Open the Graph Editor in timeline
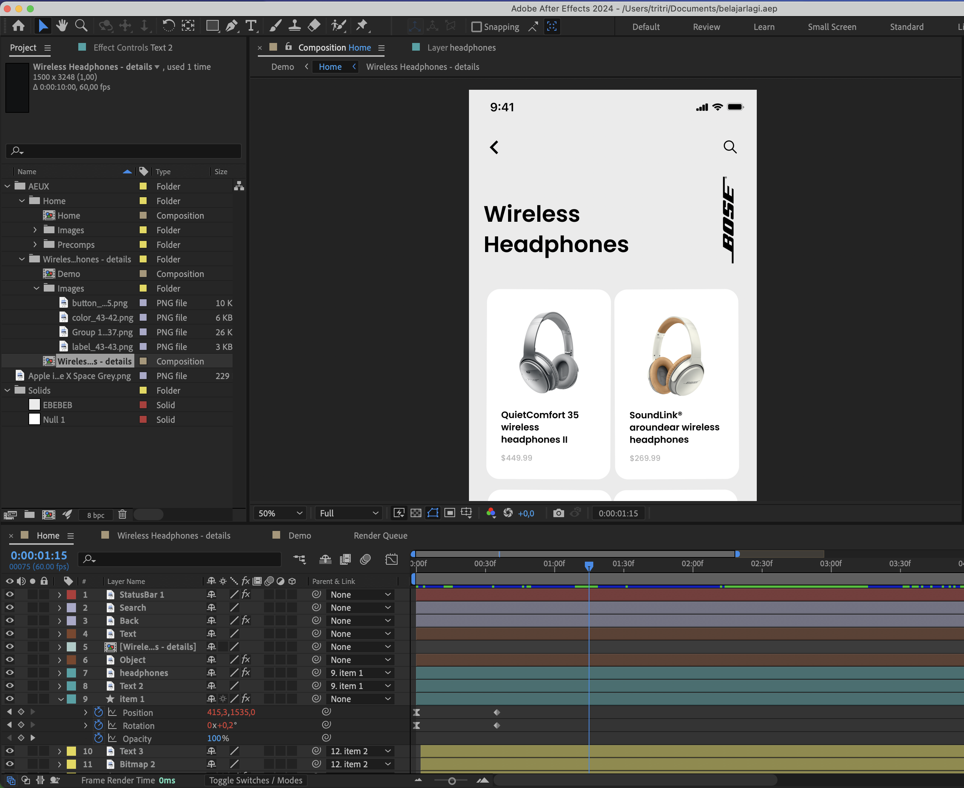This screenshot has width=964, height=788. [x=391, y=559]
